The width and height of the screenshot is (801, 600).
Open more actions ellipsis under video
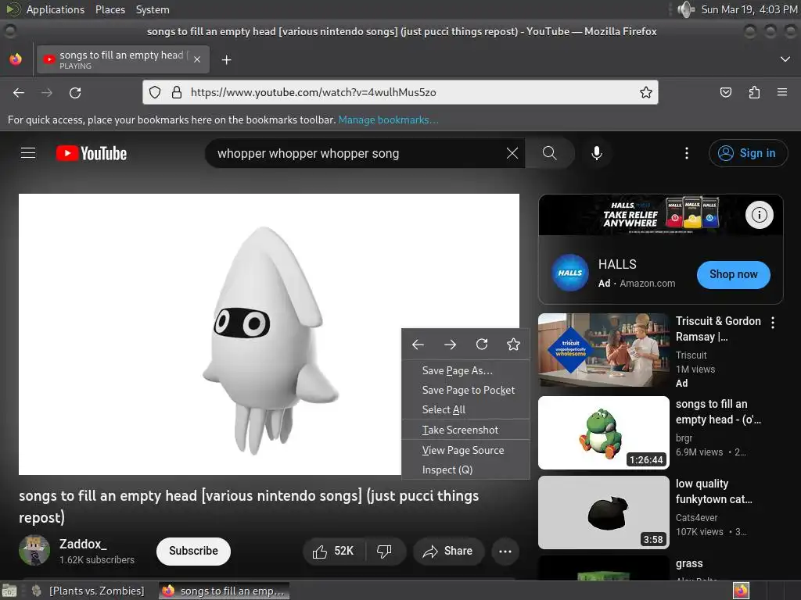coord(505,551)
